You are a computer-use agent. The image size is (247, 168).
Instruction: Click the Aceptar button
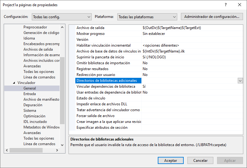171,161
